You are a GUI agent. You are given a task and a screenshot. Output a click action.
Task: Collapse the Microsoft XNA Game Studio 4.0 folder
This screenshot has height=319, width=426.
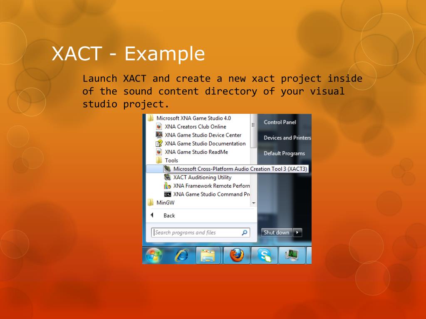[193, 118]
